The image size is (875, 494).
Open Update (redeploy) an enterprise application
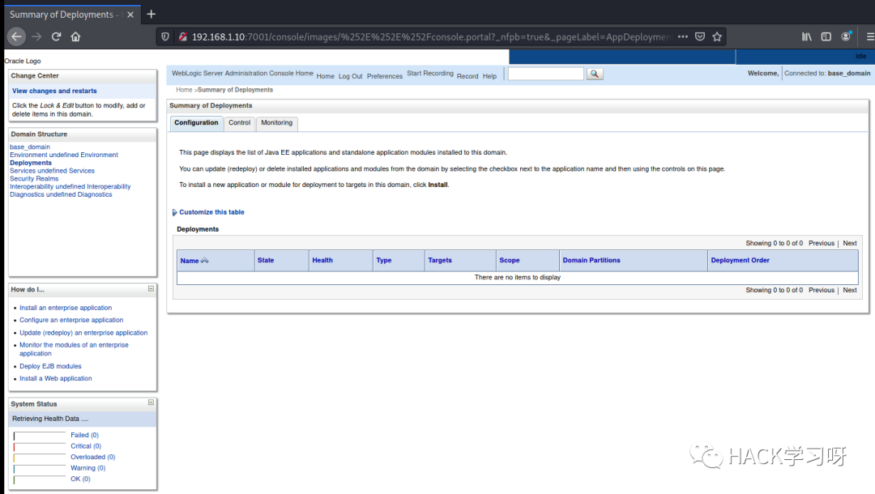(x=83, y=333)
